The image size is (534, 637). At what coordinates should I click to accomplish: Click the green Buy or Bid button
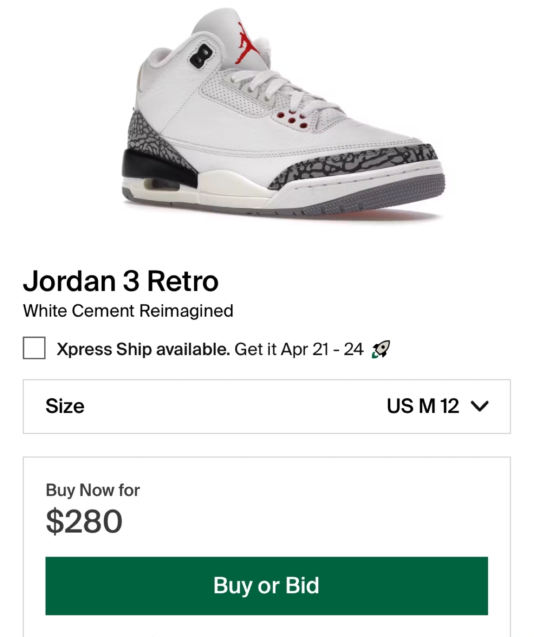coord(267,586)
